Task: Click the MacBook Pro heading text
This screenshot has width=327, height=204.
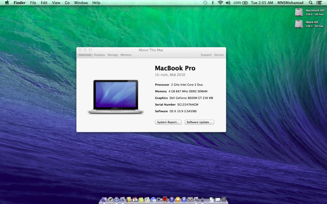Action: tap(175, 68)
